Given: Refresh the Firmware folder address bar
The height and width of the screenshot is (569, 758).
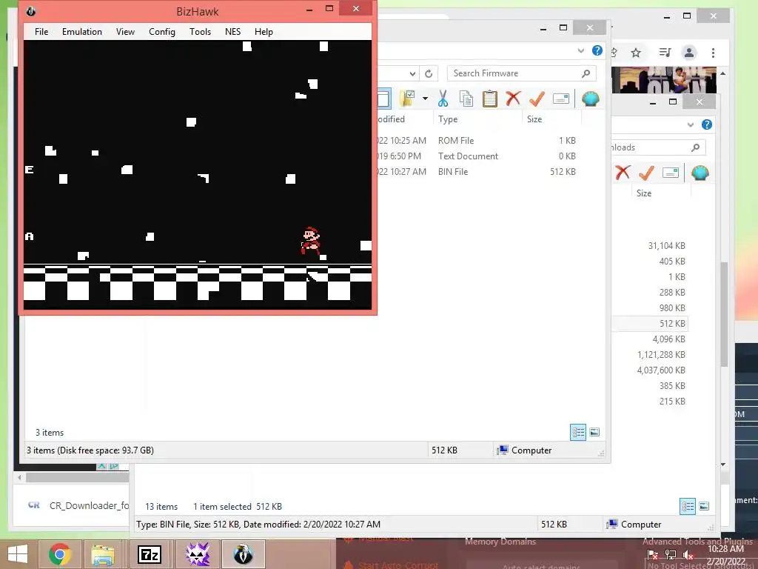Looking at the screenshot, I should point(429,73).
